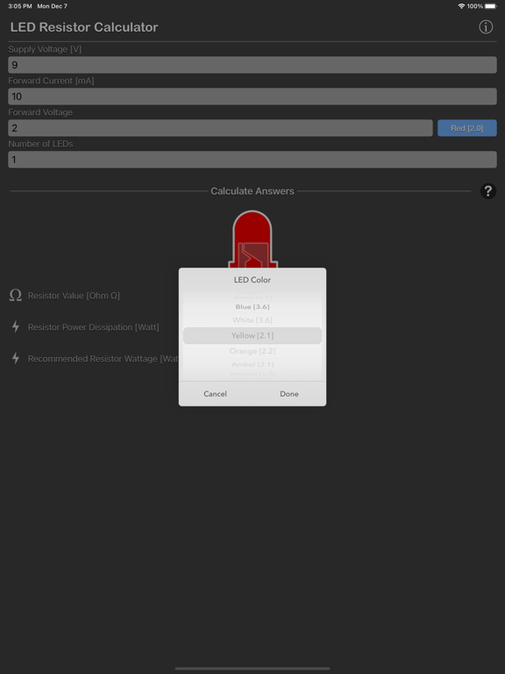The image size is (505, 674).
Task: Choose Amber [2.1] in the picker
Action: click(252, 364)
